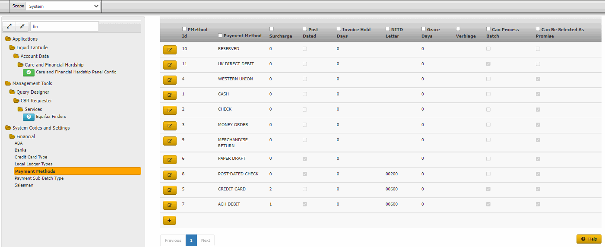Expand all tree nodes icon
Image resolution: width=605 pixels, height=247 pixels.
10,26
